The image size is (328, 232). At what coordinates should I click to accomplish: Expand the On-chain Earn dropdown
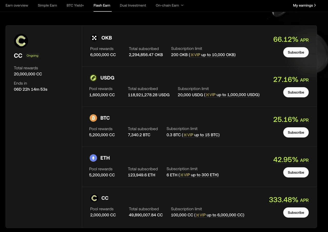click(x=169, y=5)
